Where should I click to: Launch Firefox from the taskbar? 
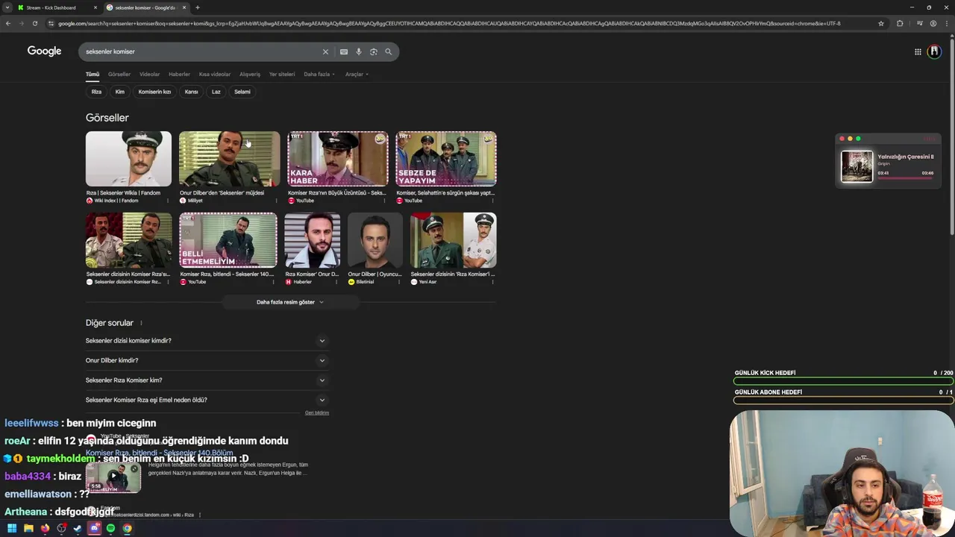point(45,528)
